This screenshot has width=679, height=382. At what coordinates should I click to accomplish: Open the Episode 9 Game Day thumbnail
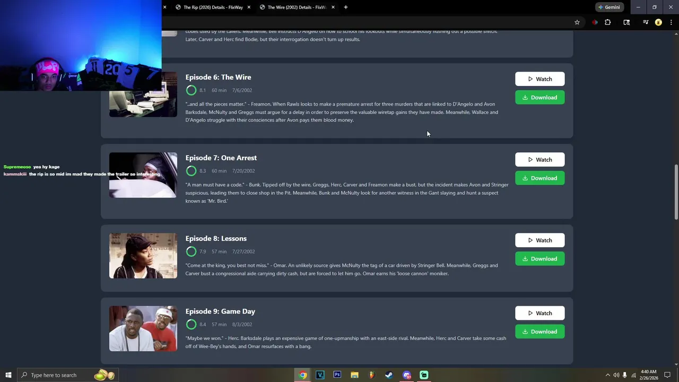click(x=143, y=328)
